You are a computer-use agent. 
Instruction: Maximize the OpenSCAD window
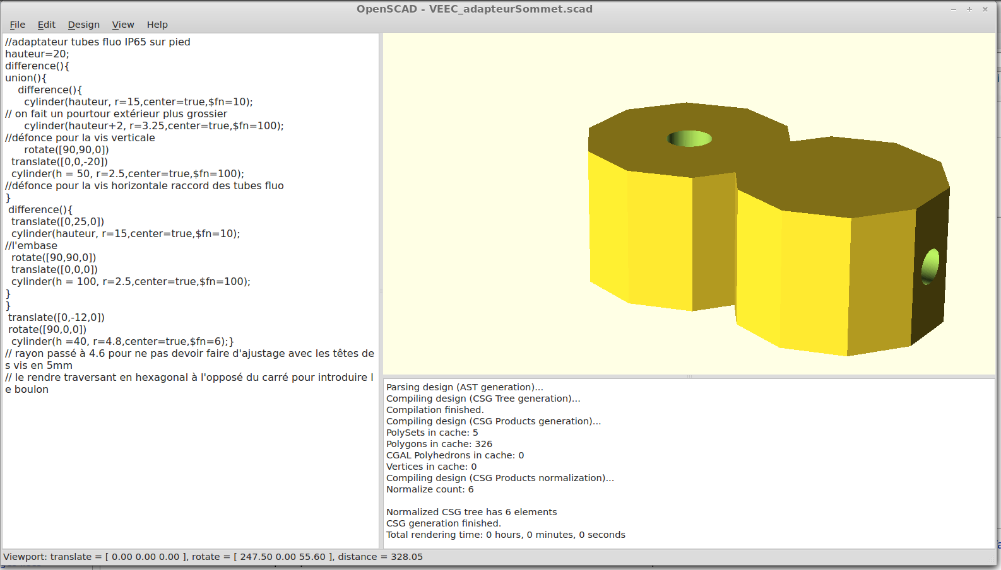click(x=969, y=9)
